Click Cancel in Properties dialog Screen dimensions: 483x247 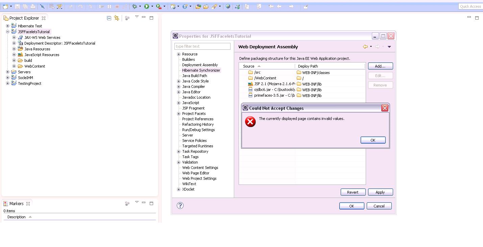(x=379, y=206)
